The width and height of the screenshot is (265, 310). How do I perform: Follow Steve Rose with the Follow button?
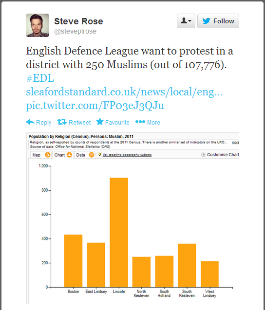tap(218, 21)
